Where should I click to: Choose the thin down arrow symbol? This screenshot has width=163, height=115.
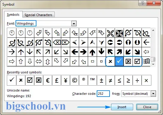pyautogui.click(x=30, y=52)
